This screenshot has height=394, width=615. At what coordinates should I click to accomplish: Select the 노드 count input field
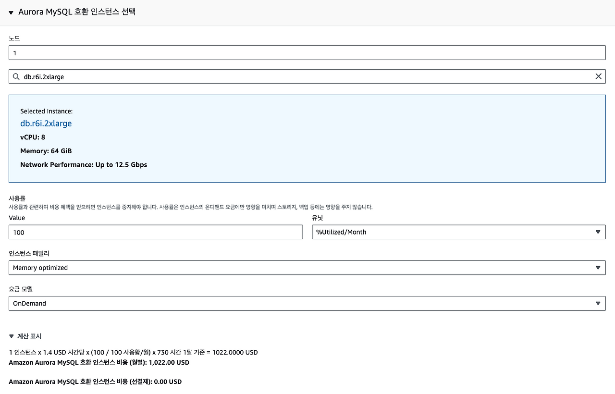pyautogui.click(x=307, y=52)
